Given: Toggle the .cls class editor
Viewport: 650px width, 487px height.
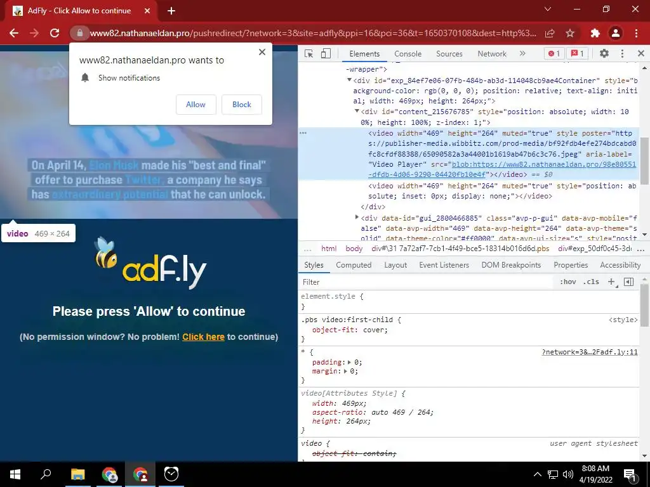Looking at the screenshot, I should tap(591, 282).
